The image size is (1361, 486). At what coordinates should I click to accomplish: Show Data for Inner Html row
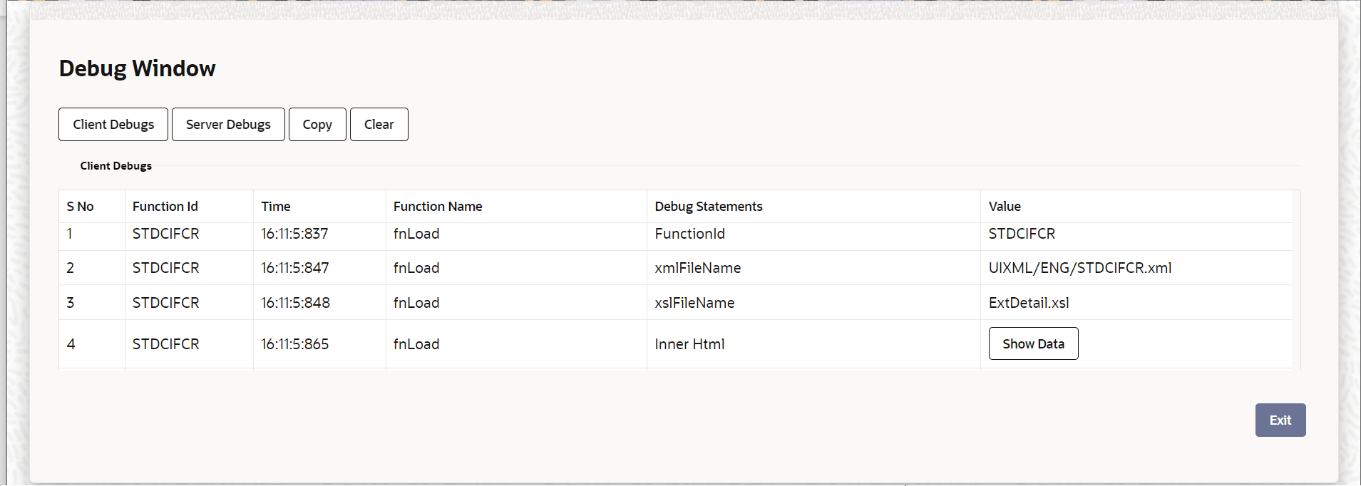pyautogui.click(x=1033, y=343)
